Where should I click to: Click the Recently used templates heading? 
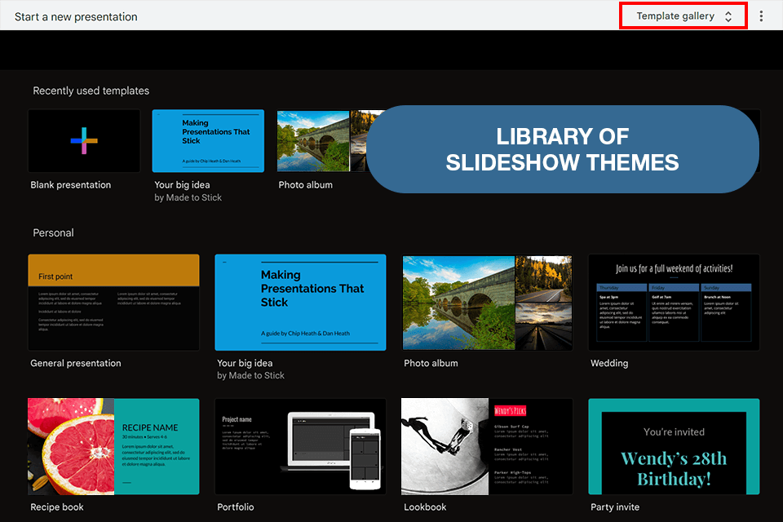[91, 91]
